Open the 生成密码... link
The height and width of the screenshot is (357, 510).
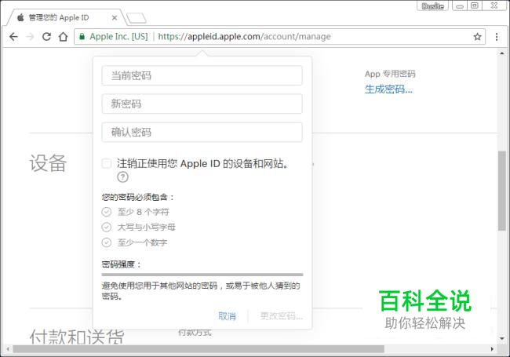click(x=388, y=89)
